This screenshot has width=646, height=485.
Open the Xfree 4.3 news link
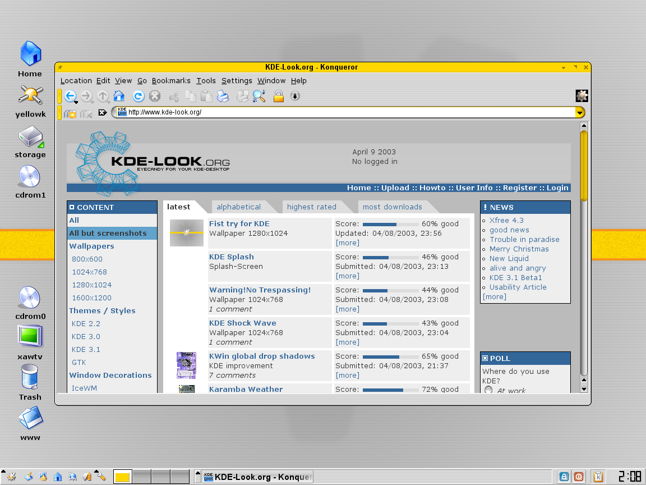pyautogui.click(x=506, y=220)
